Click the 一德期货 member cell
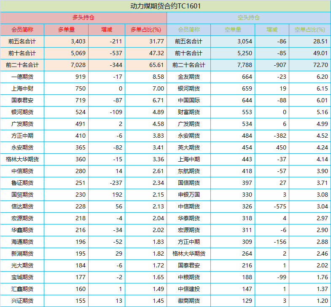This screenshot has width=331, height=307. tap(22, 77)
